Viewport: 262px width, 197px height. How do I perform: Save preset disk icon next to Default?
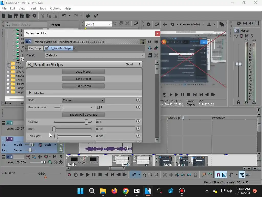[x=149, y=55]
